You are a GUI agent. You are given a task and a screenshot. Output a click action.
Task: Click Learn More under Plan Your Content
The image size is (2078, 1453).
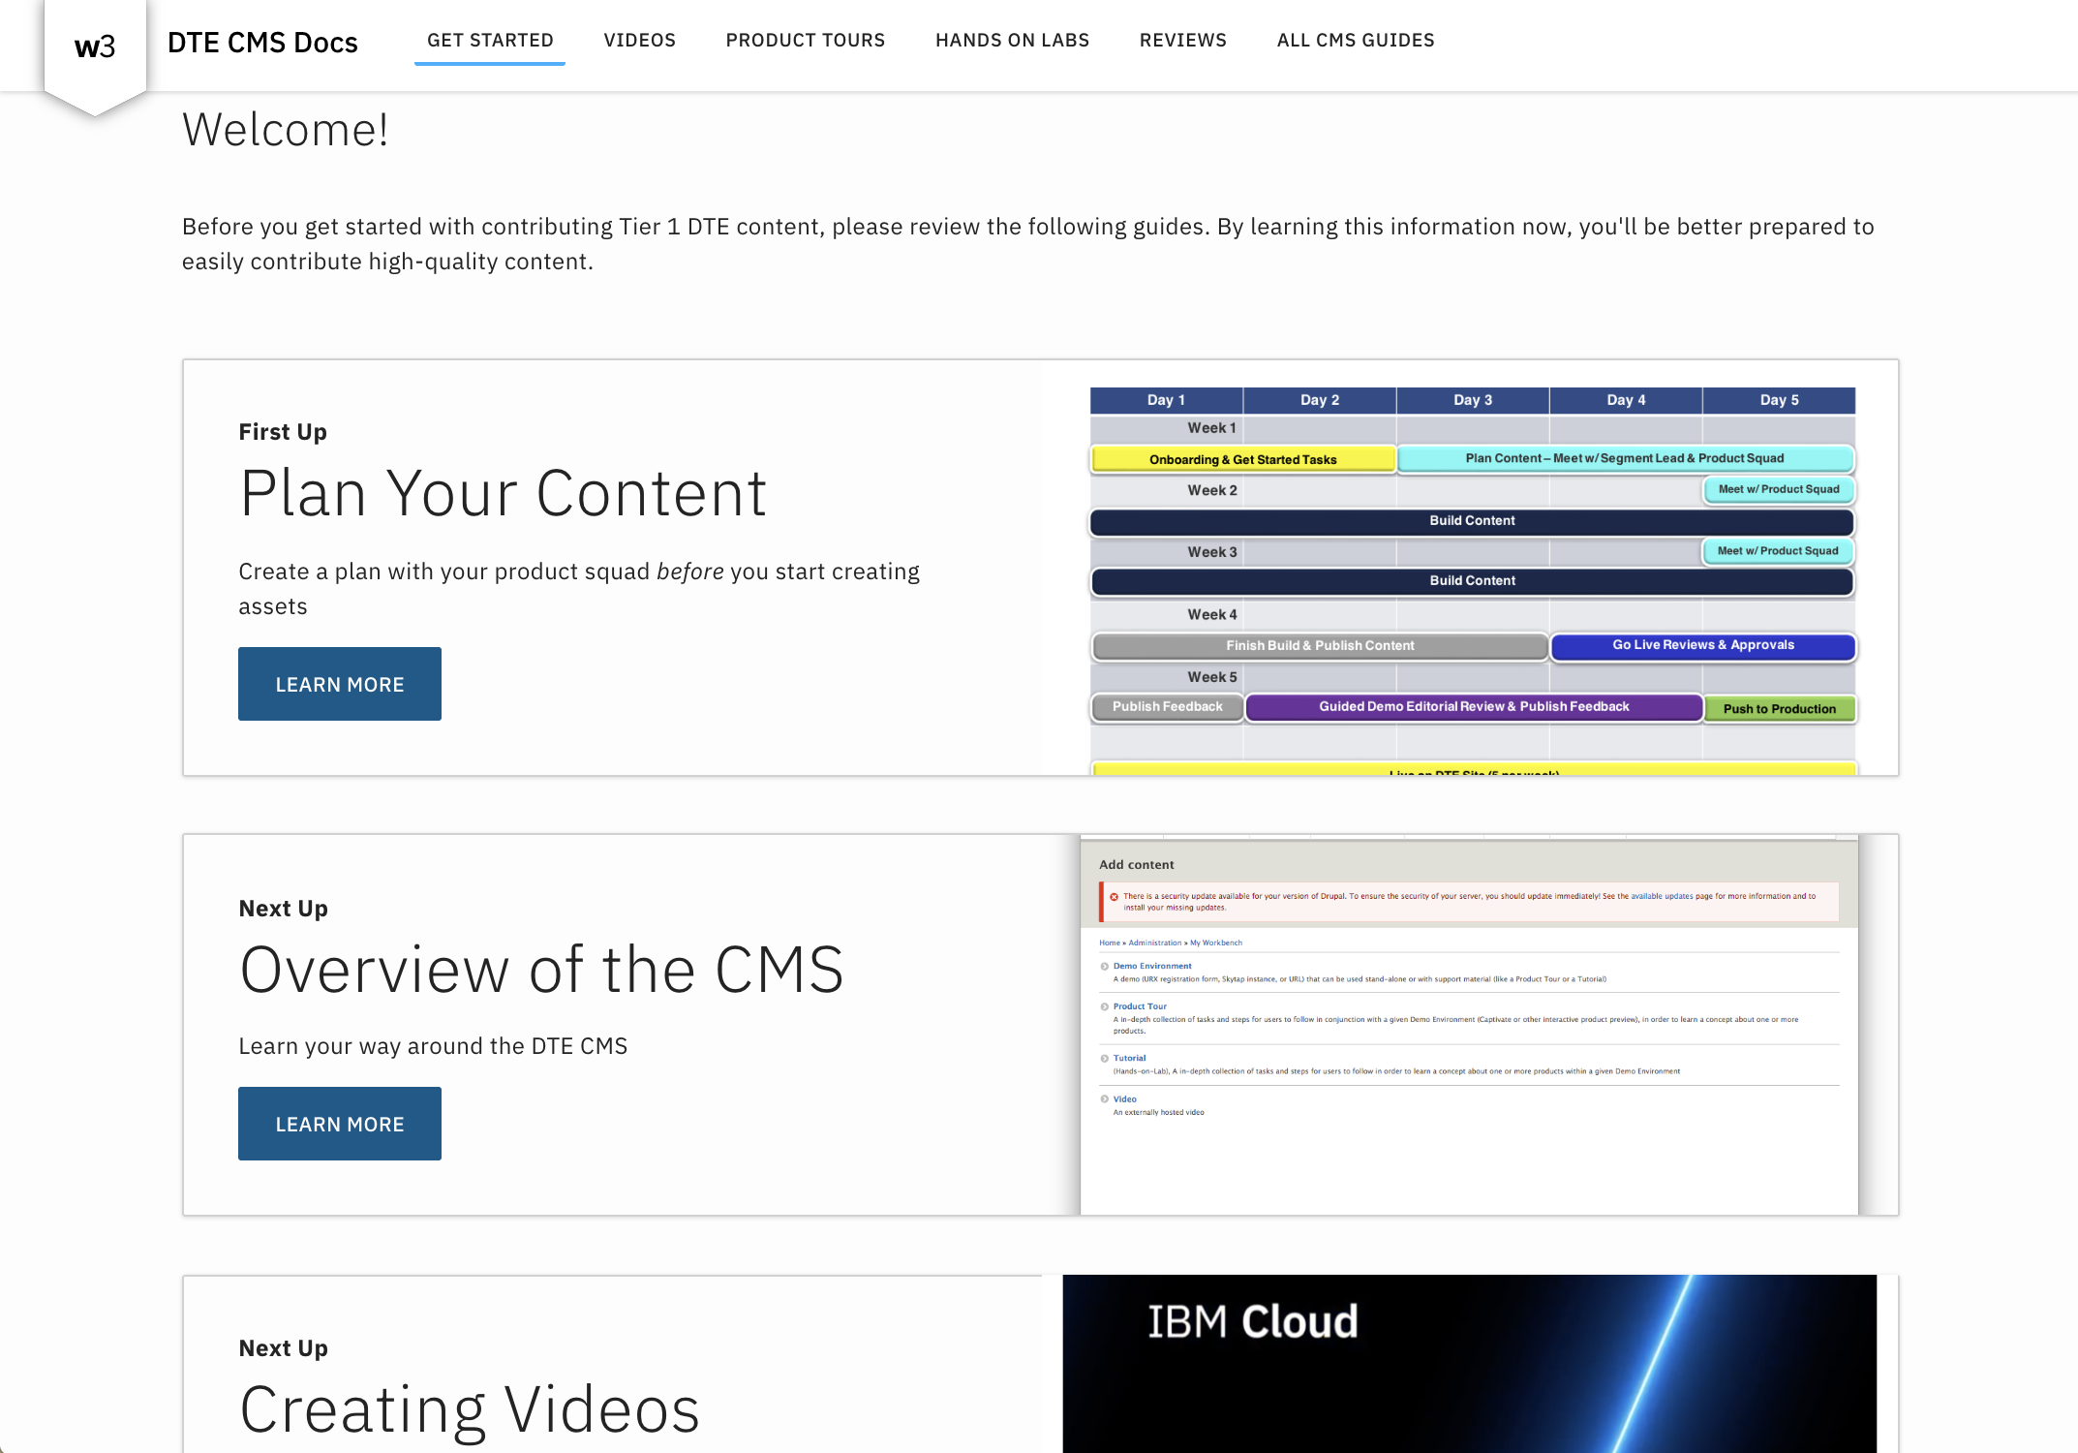pyautogui.click(x=340, y=684)
